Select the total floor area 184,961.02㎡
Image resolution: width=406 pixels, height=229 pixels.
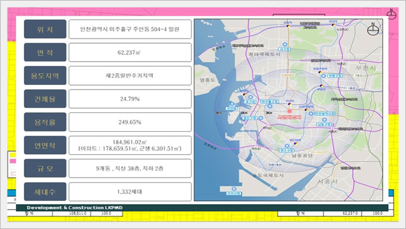[x=129, y=142]
